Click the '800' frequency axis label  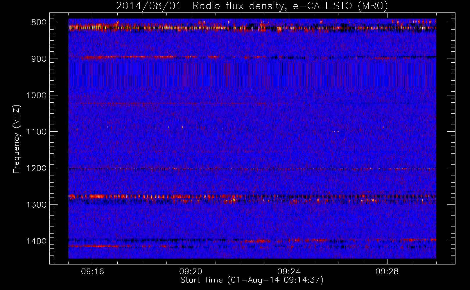(x=39, y=23)
